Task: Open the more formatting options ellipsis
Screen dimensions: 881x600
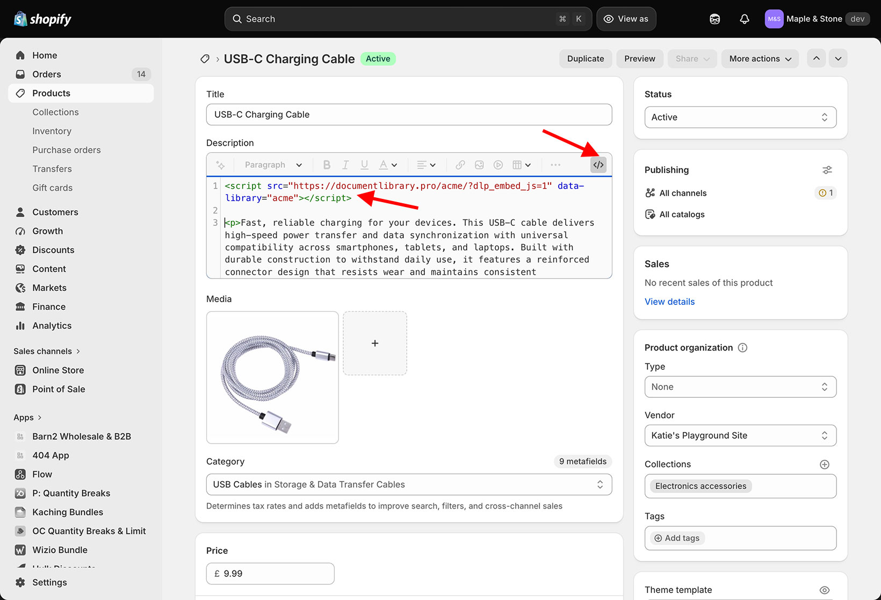Action: (x=555, y=165)
